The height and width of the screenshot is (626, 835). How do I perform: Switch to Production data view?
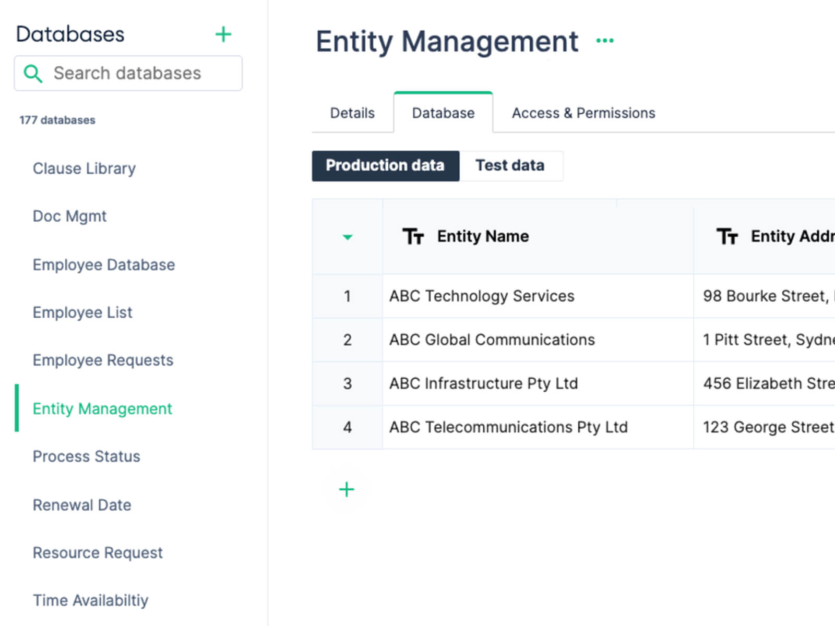(385, 166)
